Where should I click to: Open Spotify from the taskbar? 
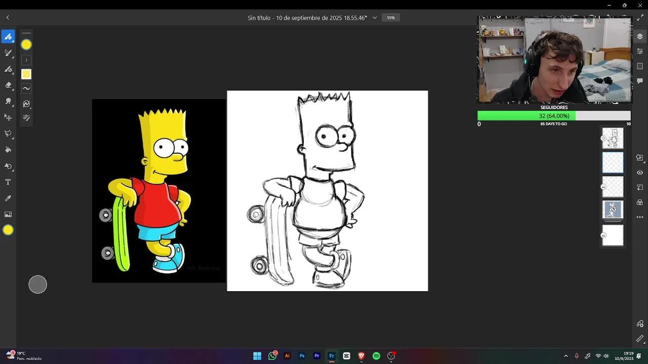(376, 356)
